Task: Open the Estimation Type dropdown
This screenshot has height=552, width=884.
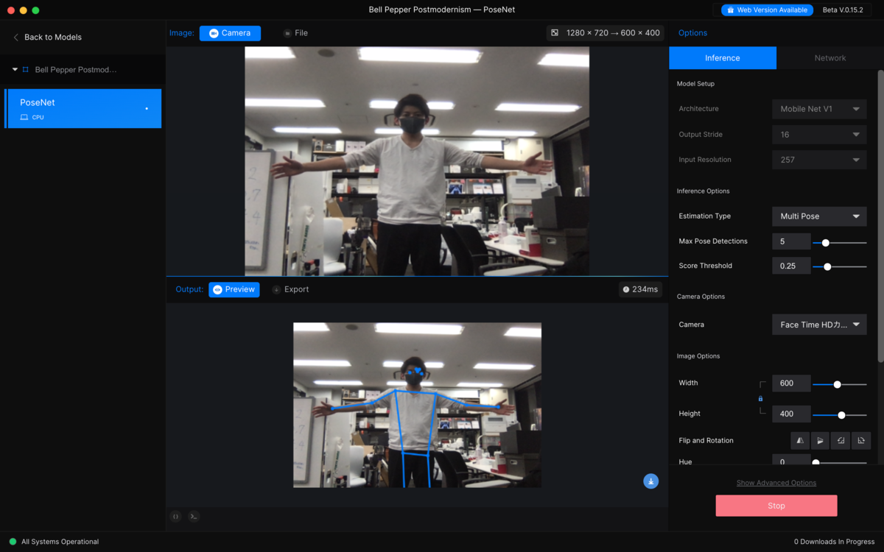Action: pos(818,216)
